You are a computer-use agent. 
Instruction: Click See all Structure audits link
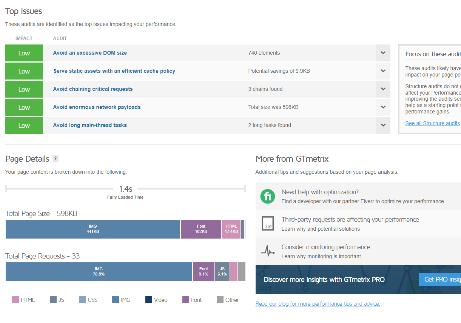point(433,123)
